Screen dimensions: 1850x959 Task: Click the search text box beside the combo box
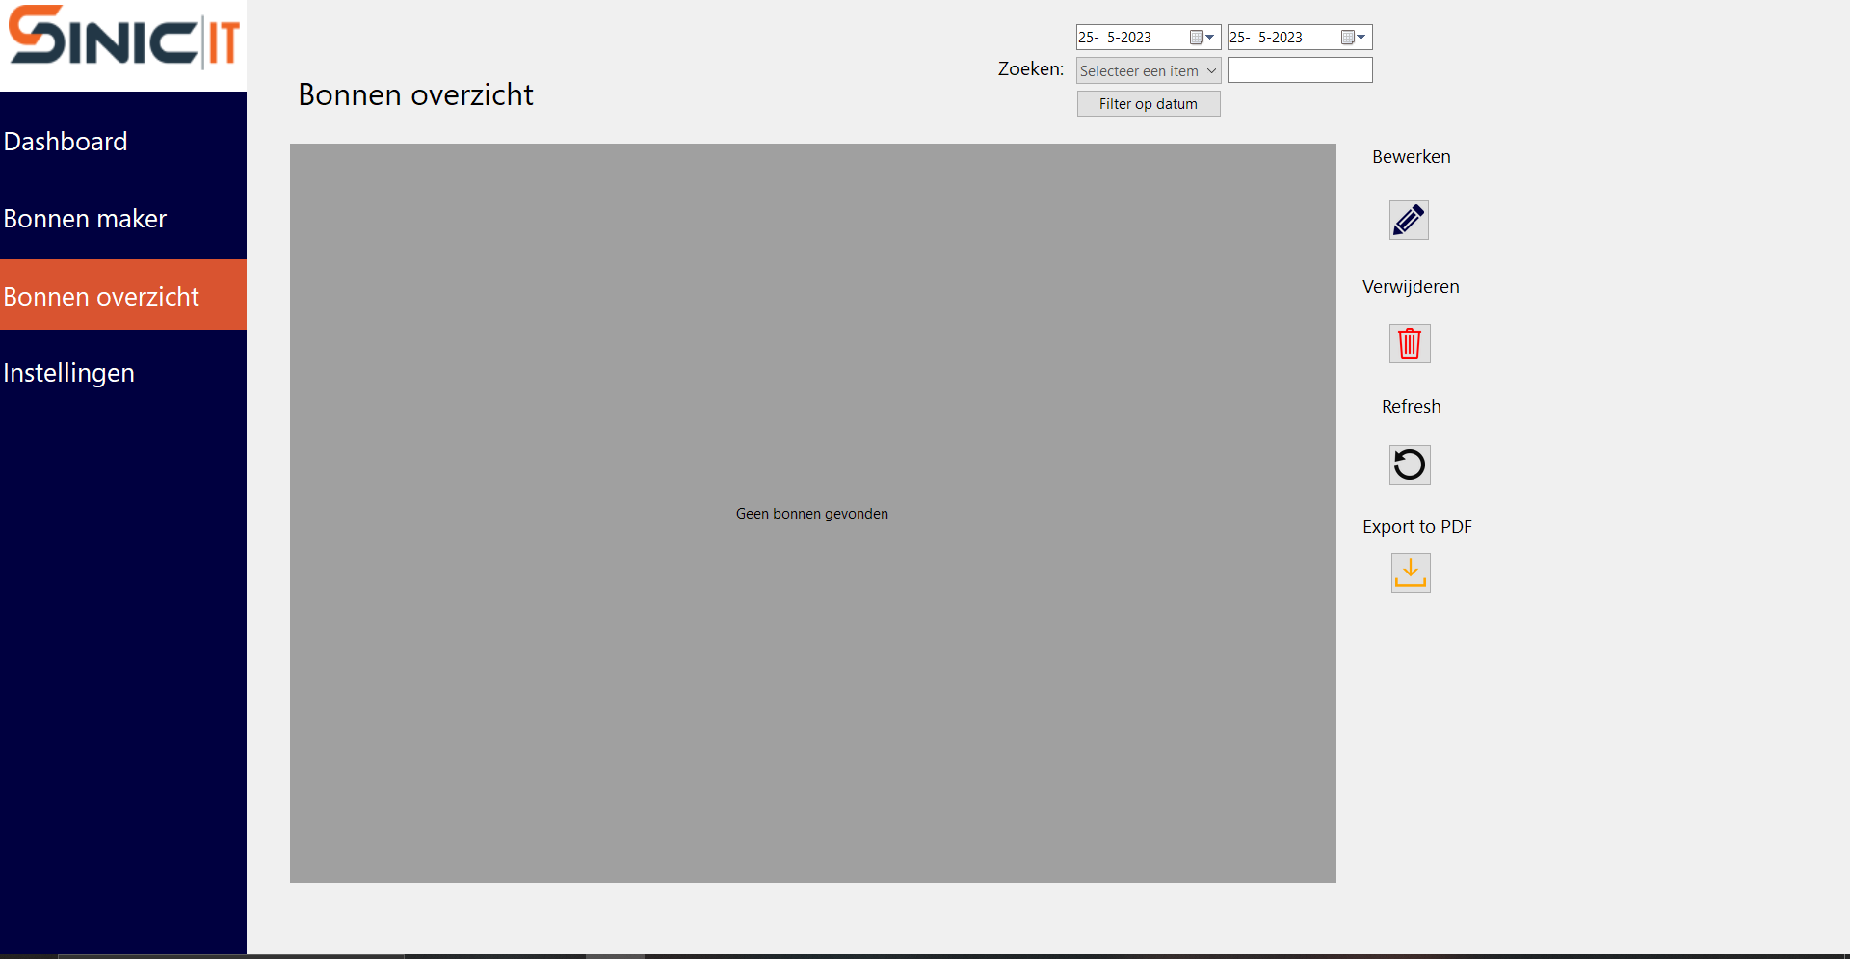pyautogui.click(x=1299, y=70)
